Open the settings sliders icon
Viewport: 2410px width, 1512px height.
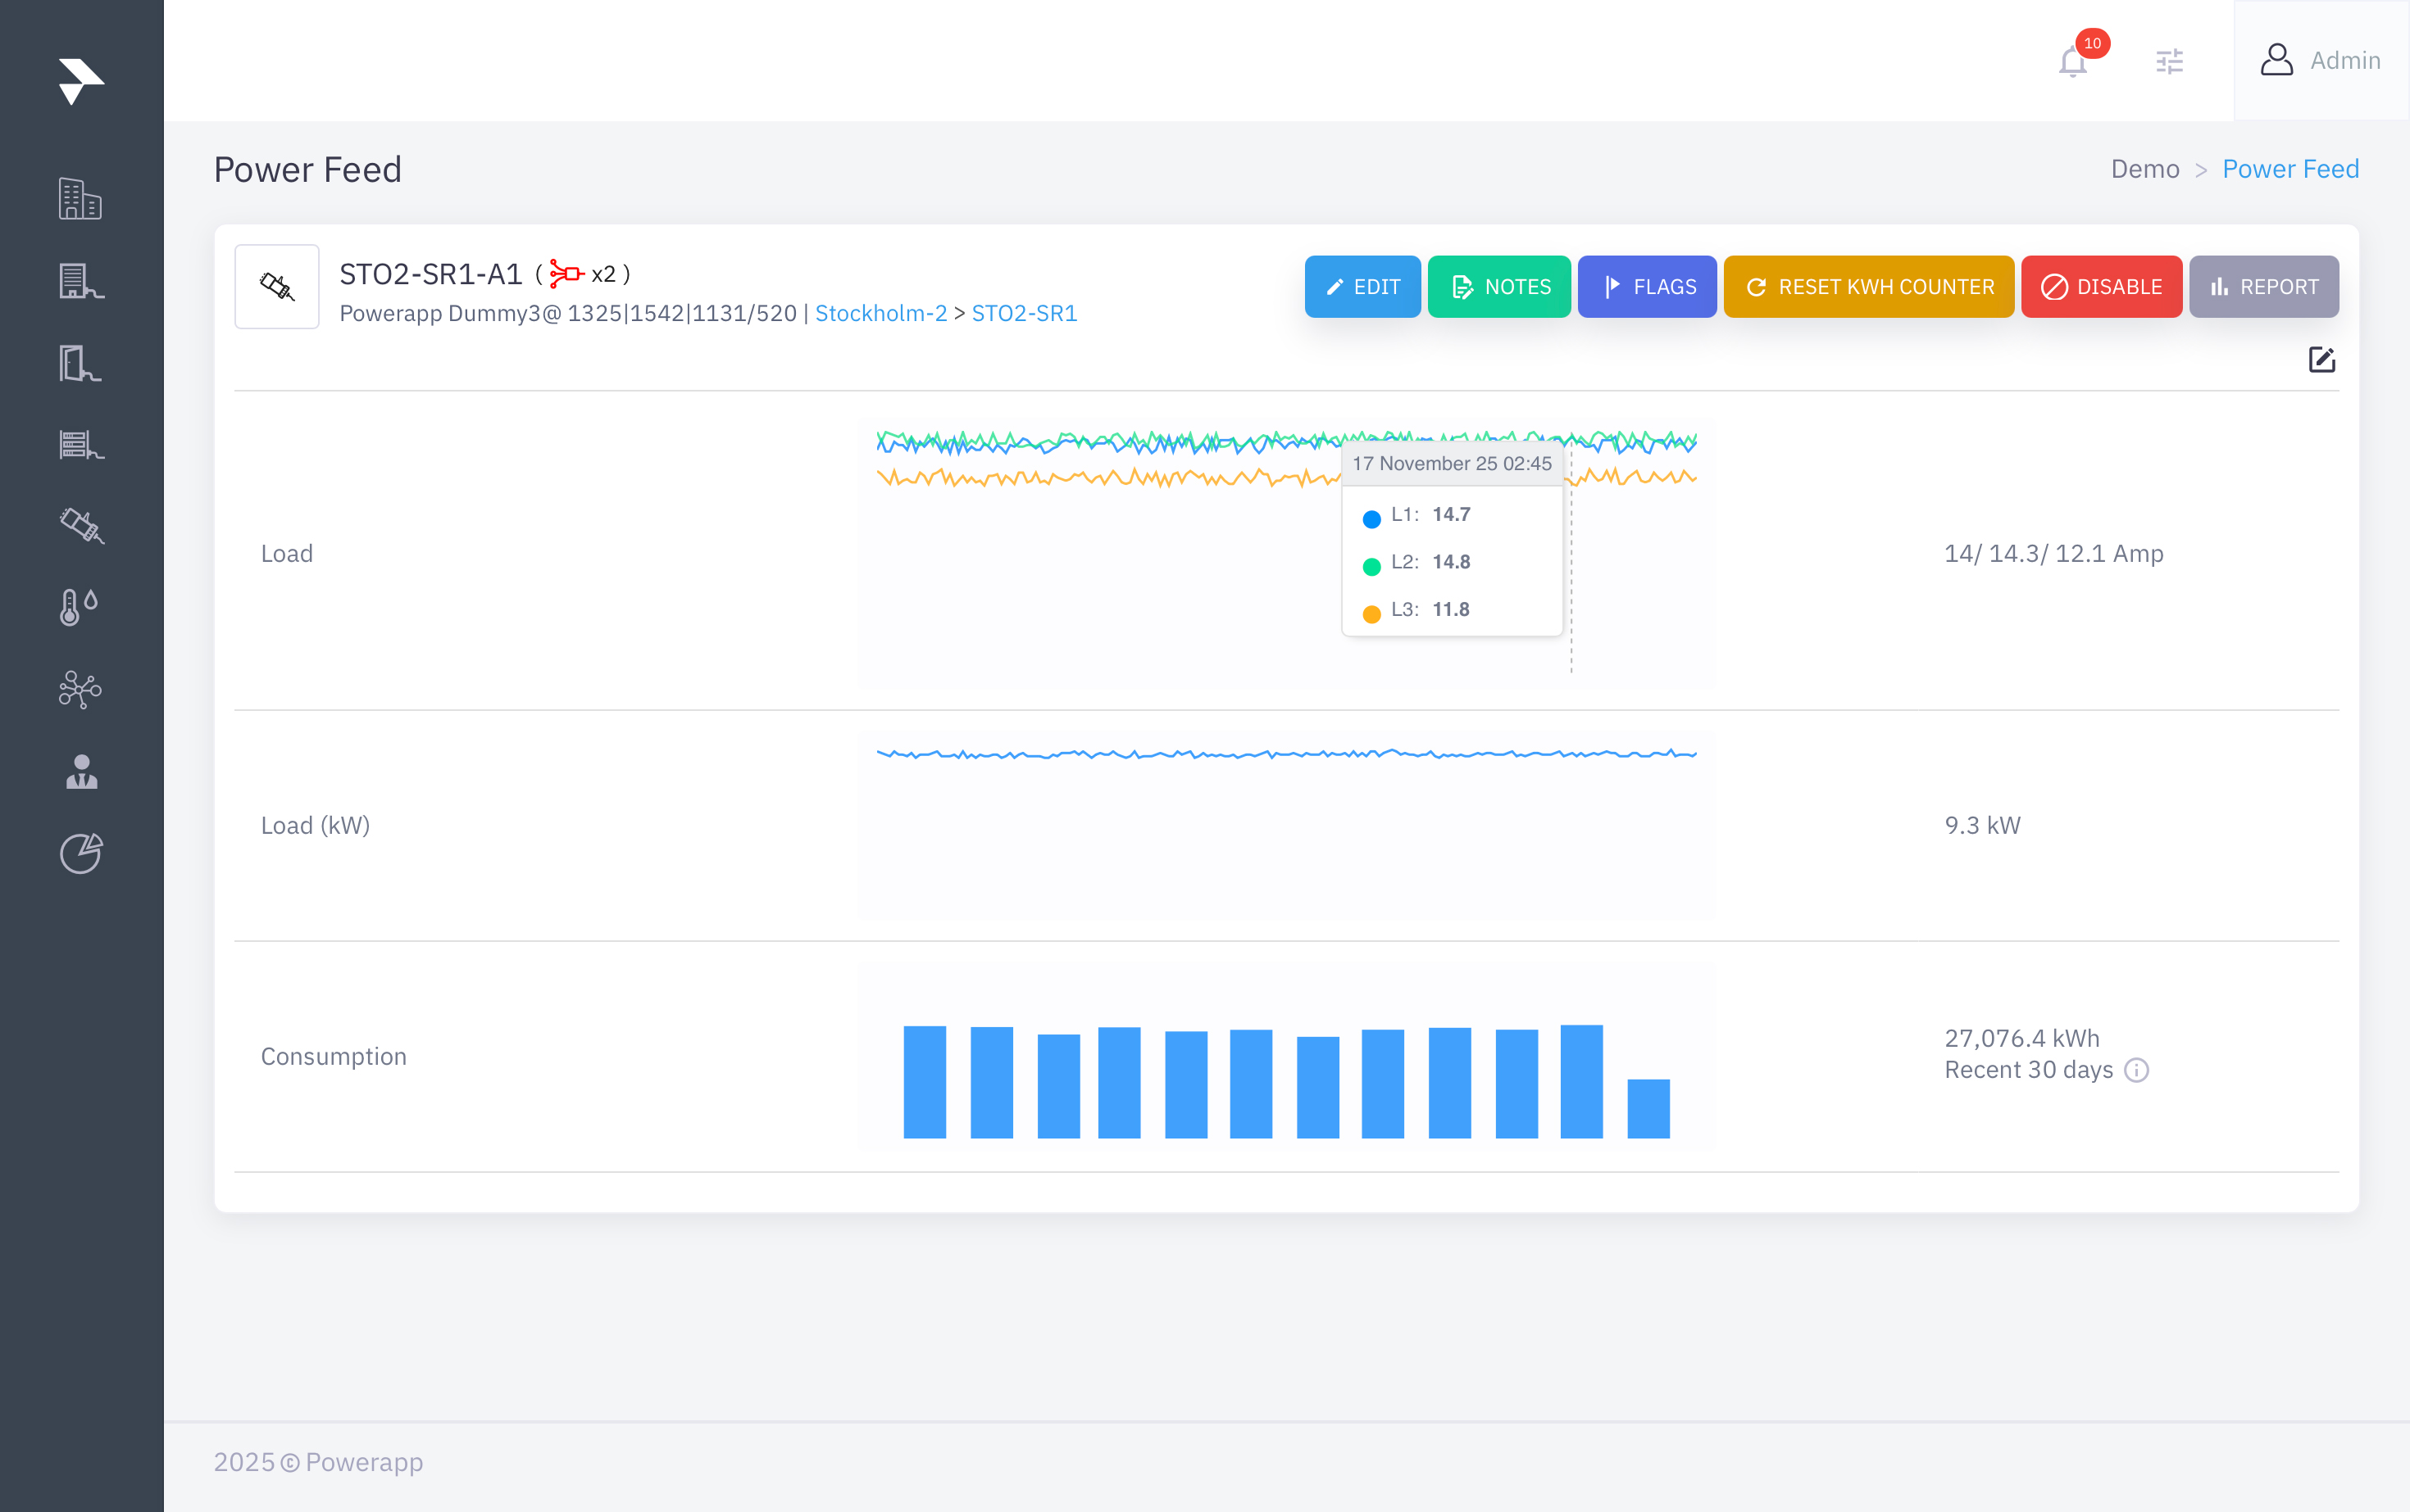coord(2169,62)
